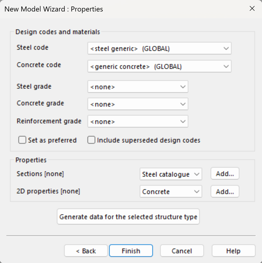Generate data for the selected structure type
262x263 pixels.
(x=128, y=217)
